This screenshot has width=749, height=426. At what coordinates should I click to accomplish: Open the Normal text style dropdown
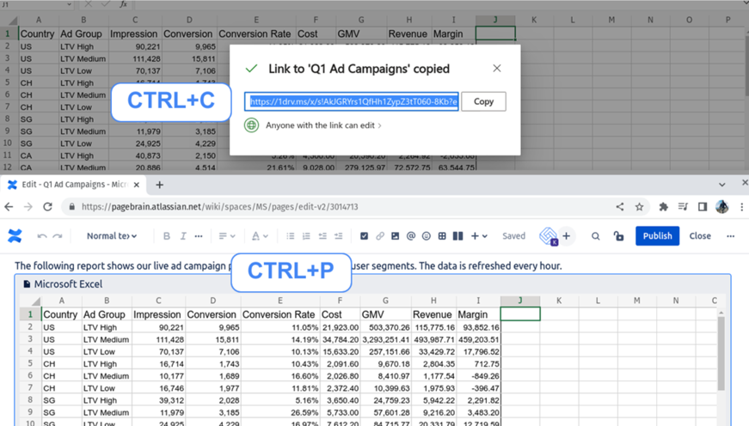point(112,236)
